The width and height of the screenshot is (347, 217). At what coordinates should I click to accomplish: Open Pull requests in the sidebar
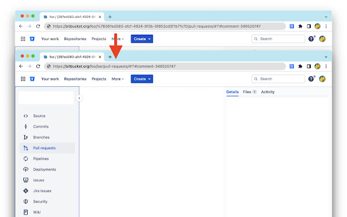(x=47, y=148)
